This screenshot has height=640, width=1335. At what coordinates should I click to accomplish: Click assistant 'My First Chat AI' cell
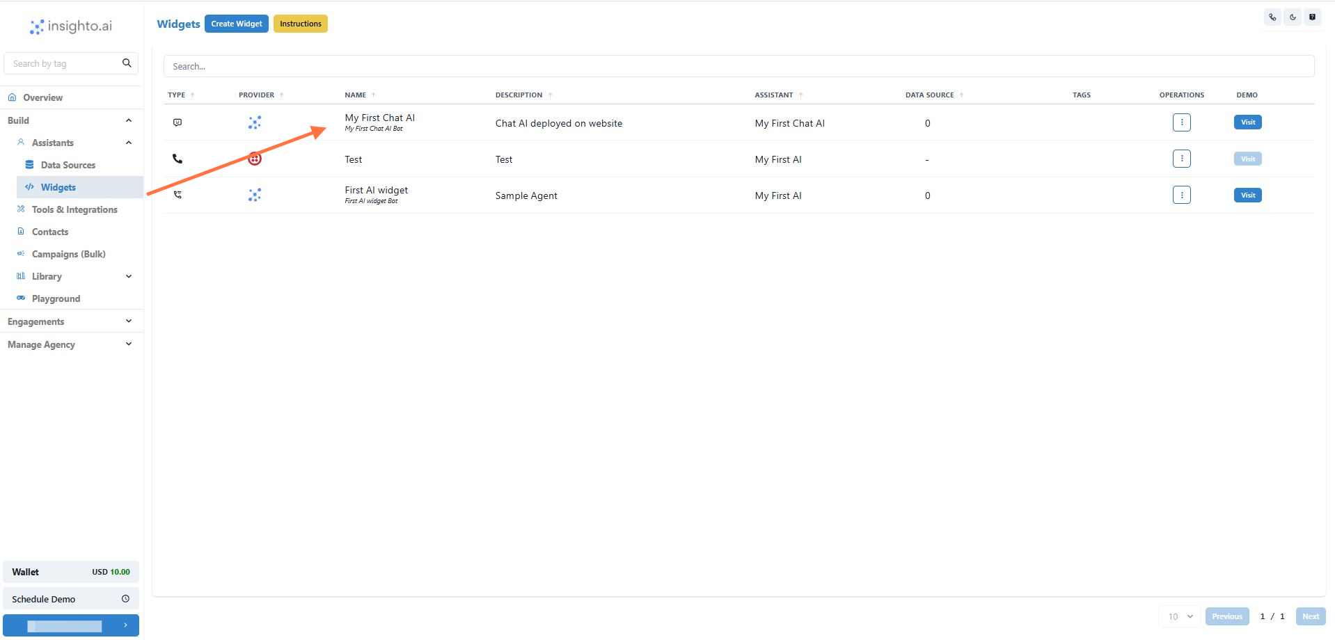click(x=790, y=123)
